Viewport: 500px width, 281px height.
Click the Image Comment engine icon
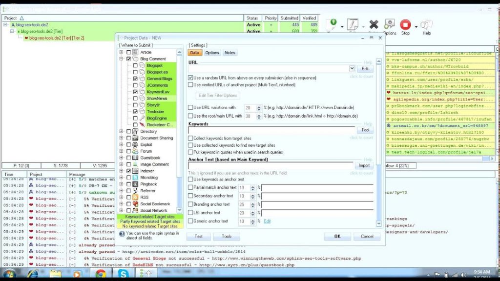tap(135, 164)
